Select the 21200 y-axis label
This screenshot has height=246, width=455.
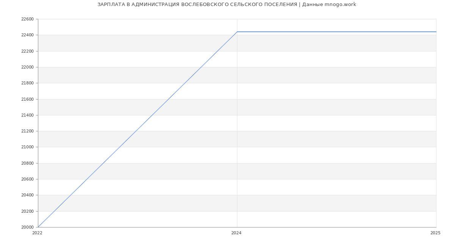[27, 131]
